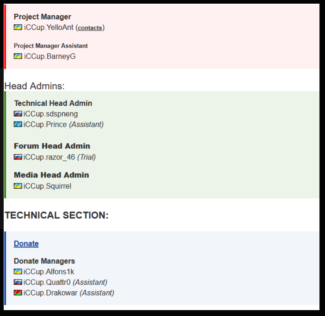The height and width of the screenshot is (316, 325).
Task: Select the iCCup.razor_46 trial admin name
Action: point(49,157)
